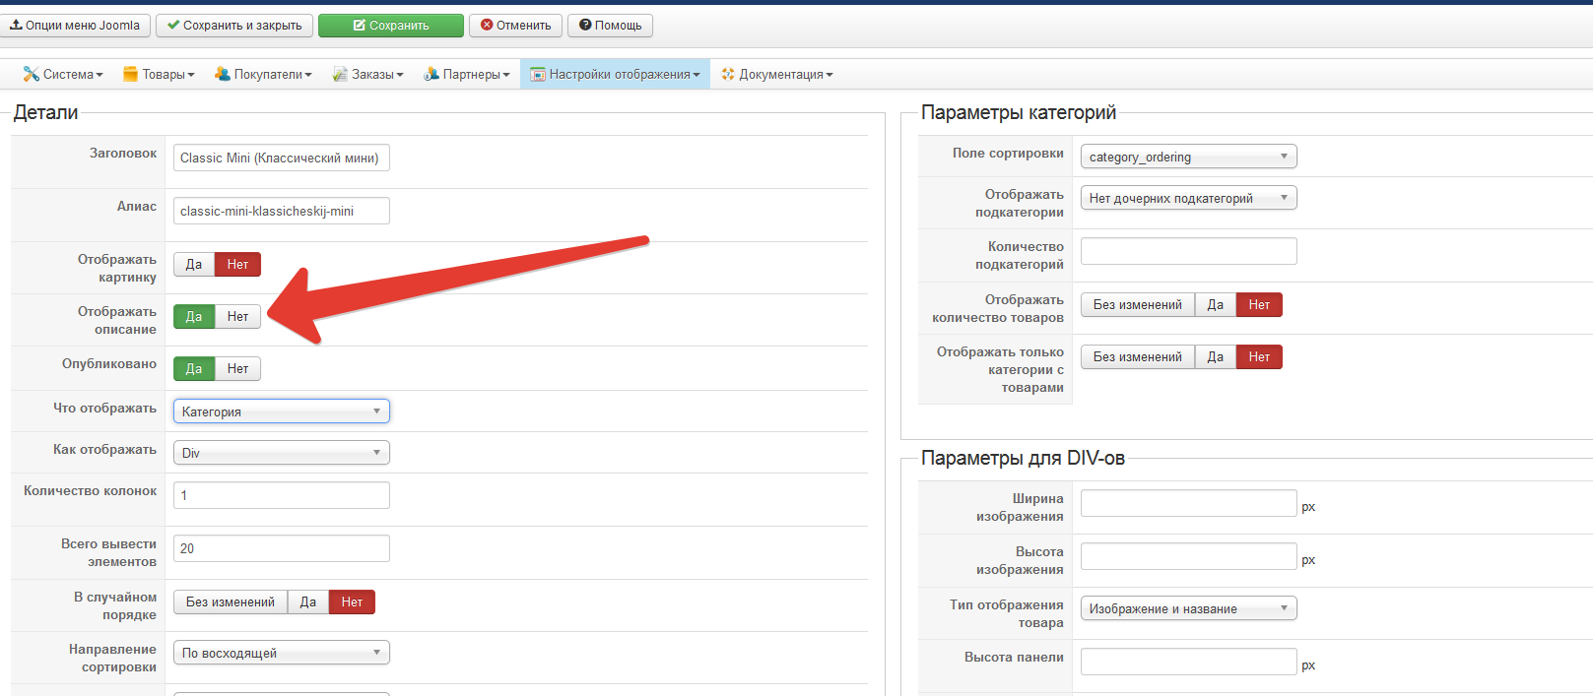Open the Система menu
This screenshot has height=696, width=1593.
click(x=63, y=74)
